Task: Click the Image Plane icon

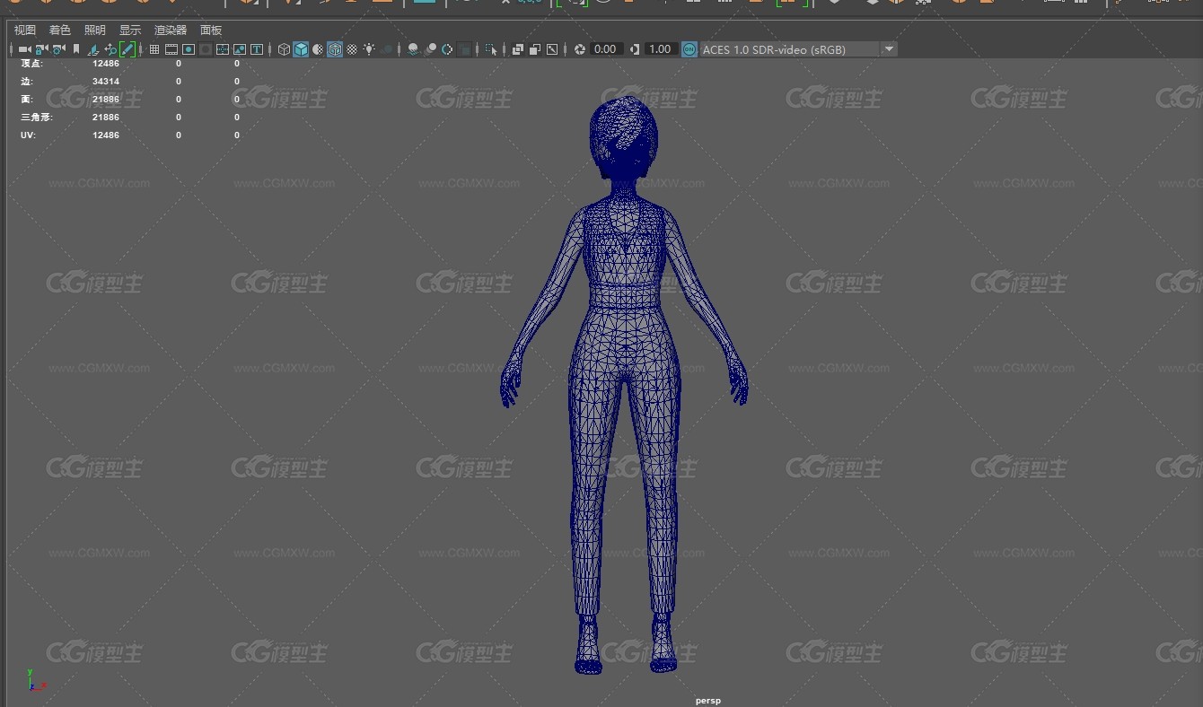Action: [x=93, y=49]
